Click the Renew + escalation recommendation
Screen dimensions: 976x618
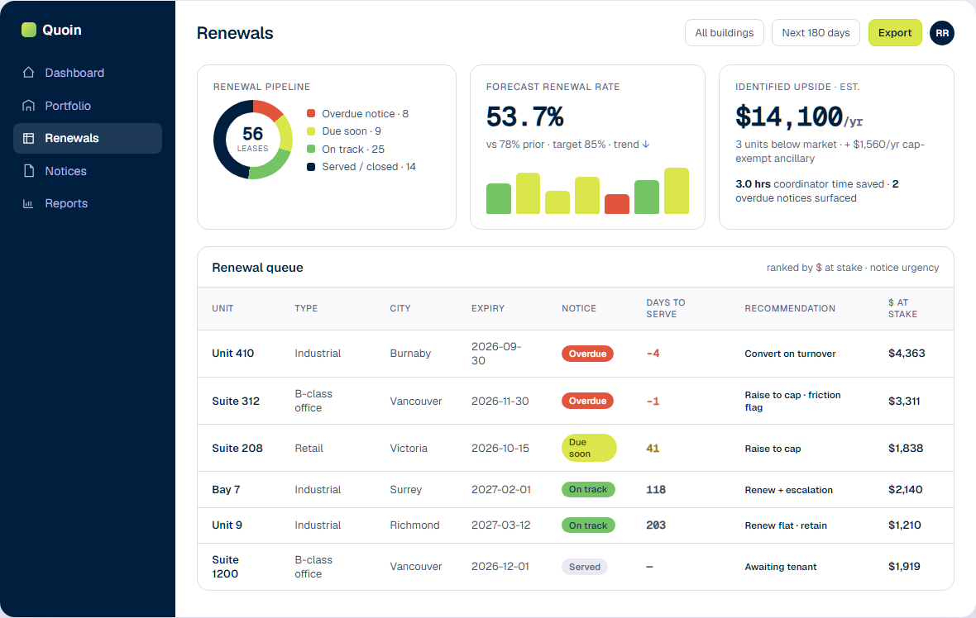point(788,490)
